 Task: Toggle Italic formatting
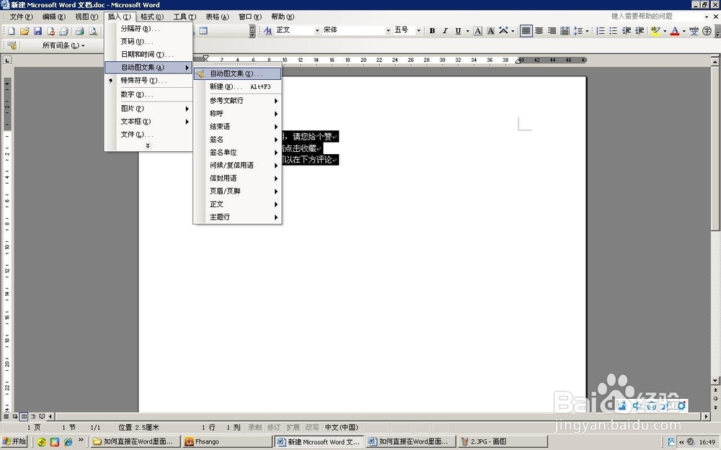pos(445,31)
